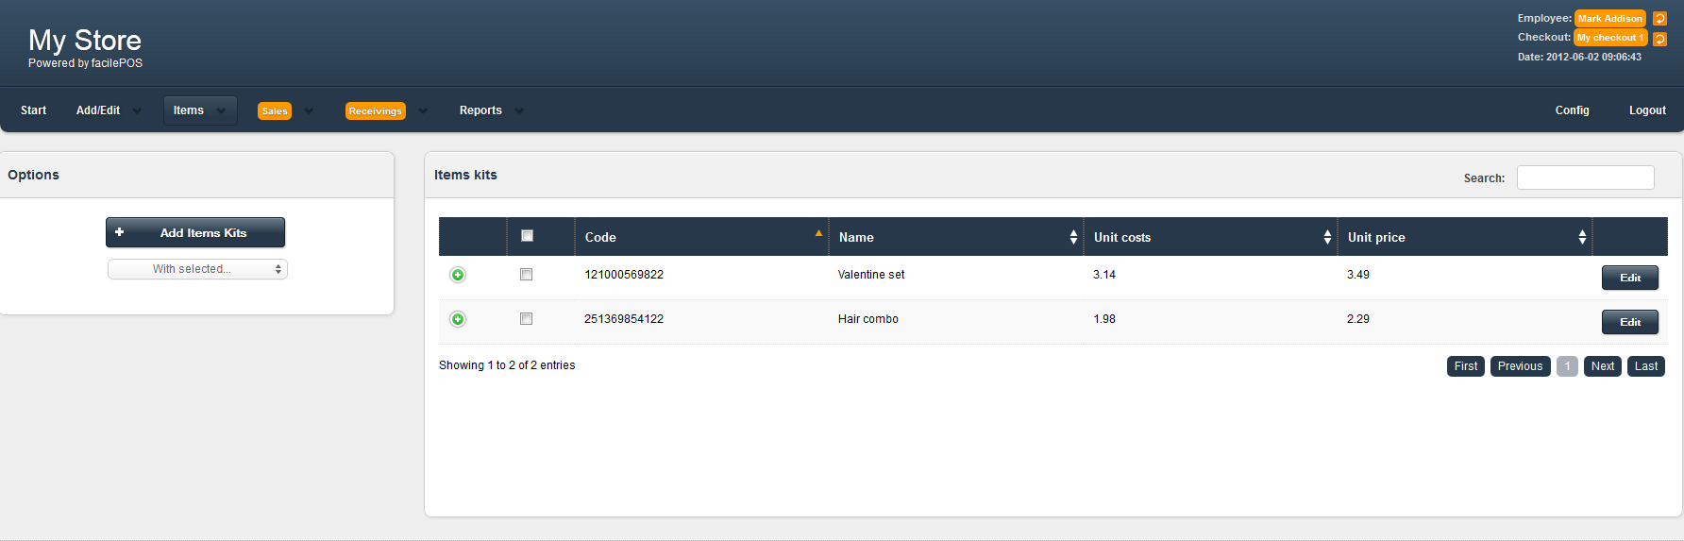Expand the Items menu dropdown arrow

pyautogui.click(x=221, y=111)
